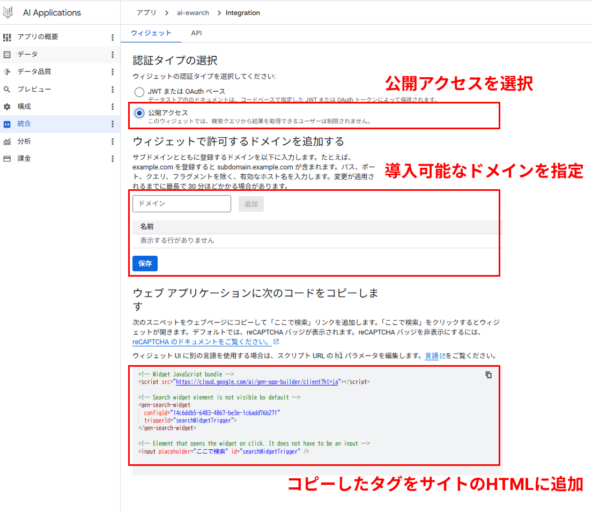Click the input placeholder line in the snippet

(224, 451)
